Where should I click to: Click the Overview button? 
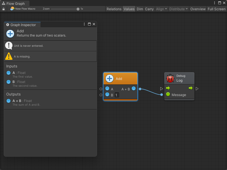(198, 9)
